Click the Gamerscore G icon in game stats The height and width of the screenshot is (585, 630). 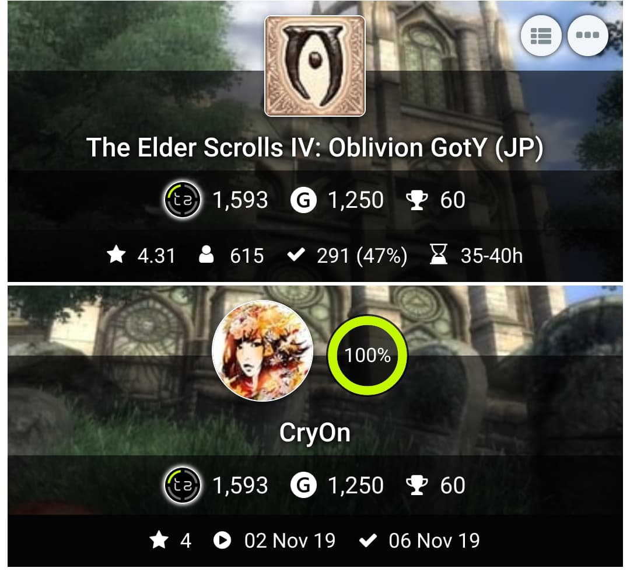point(303,200)
